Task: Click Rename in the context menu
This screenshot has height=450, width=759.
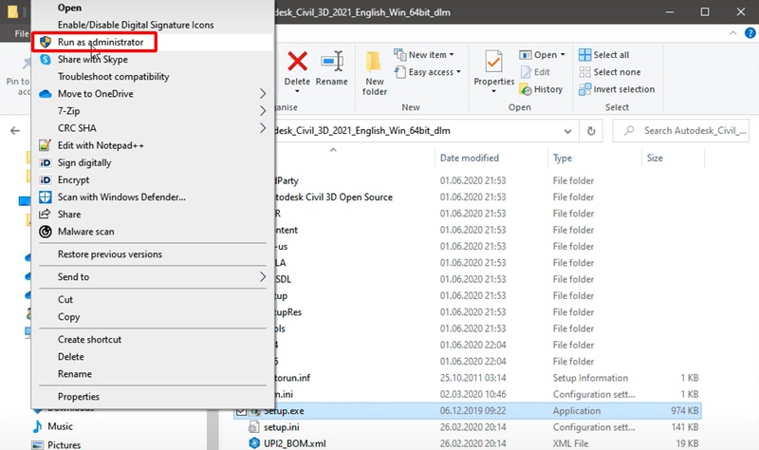Action: coord(152,374)
